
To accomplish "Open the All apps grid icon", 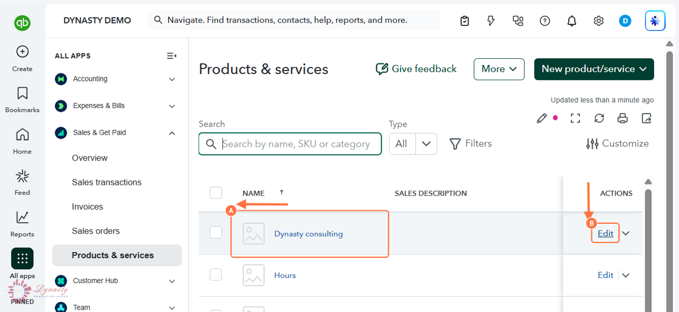I will (22, 258).
